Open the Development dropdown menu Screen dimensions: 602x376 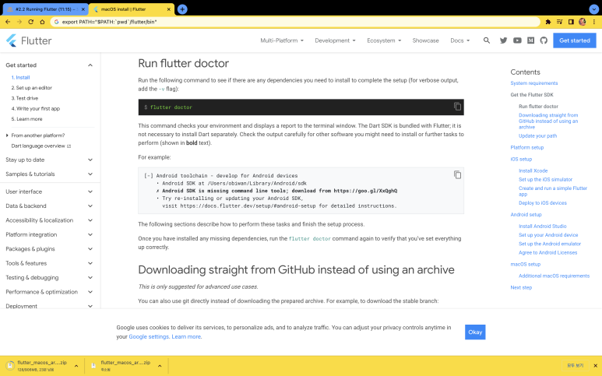click(x=335, y=40)
